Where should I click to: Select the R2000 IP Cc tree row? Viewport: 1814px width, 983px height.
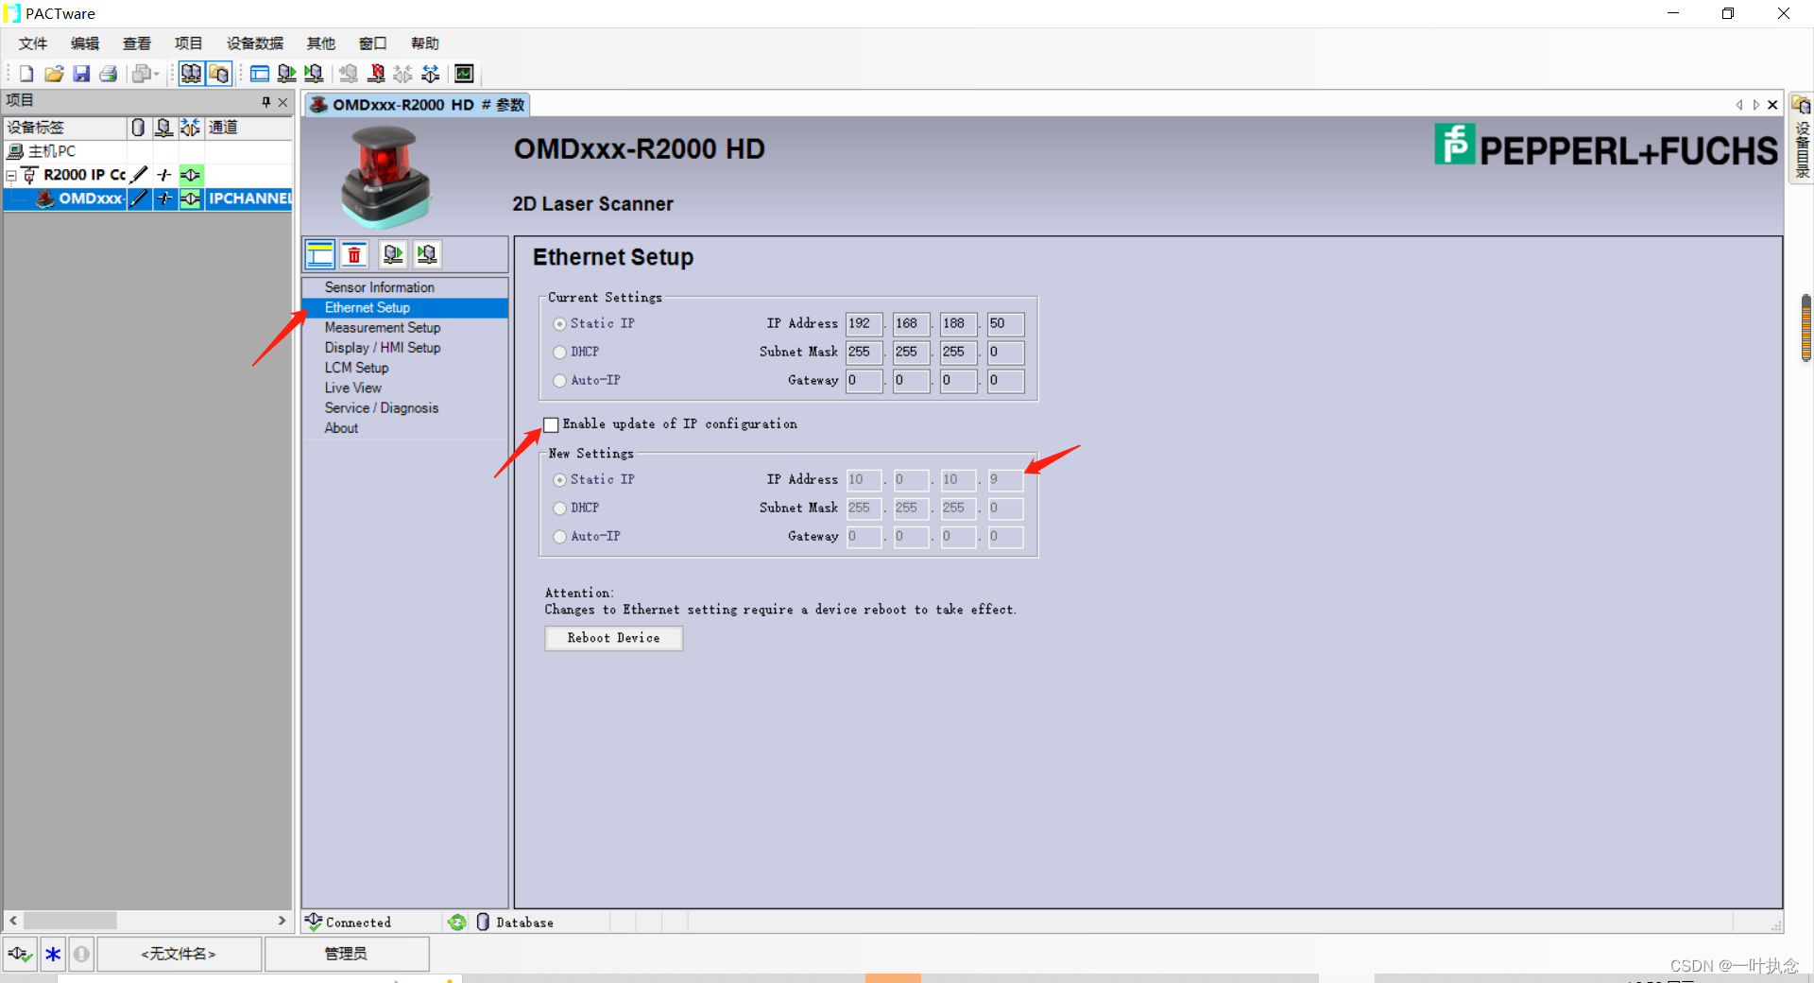(84, 175)
